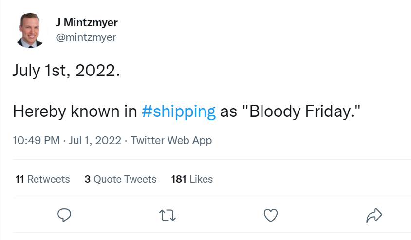Click the @mintzmyer handle
This screenshot has height=240, width=411.
click(x=86, y=37)
